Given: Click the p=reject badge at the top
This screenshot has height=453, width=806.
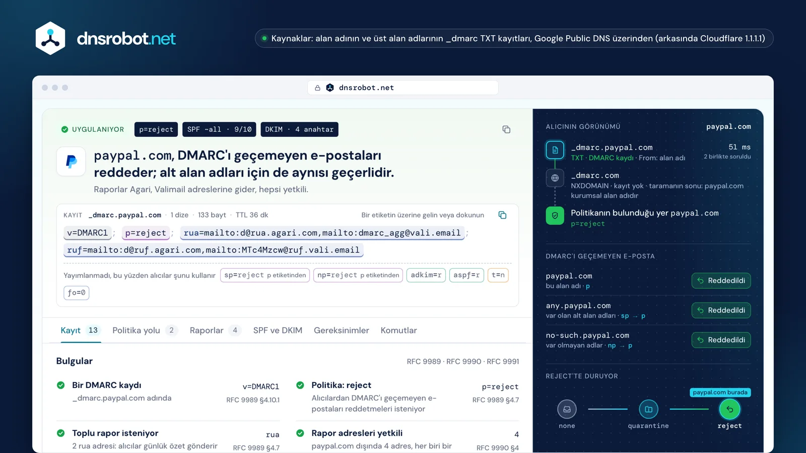Looking at the screenshot, I should coord(156,129).
